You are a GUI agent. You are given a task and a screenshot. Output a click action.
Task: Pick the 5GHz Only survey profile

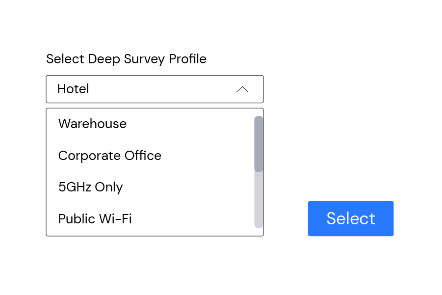[x=90, y=187]
